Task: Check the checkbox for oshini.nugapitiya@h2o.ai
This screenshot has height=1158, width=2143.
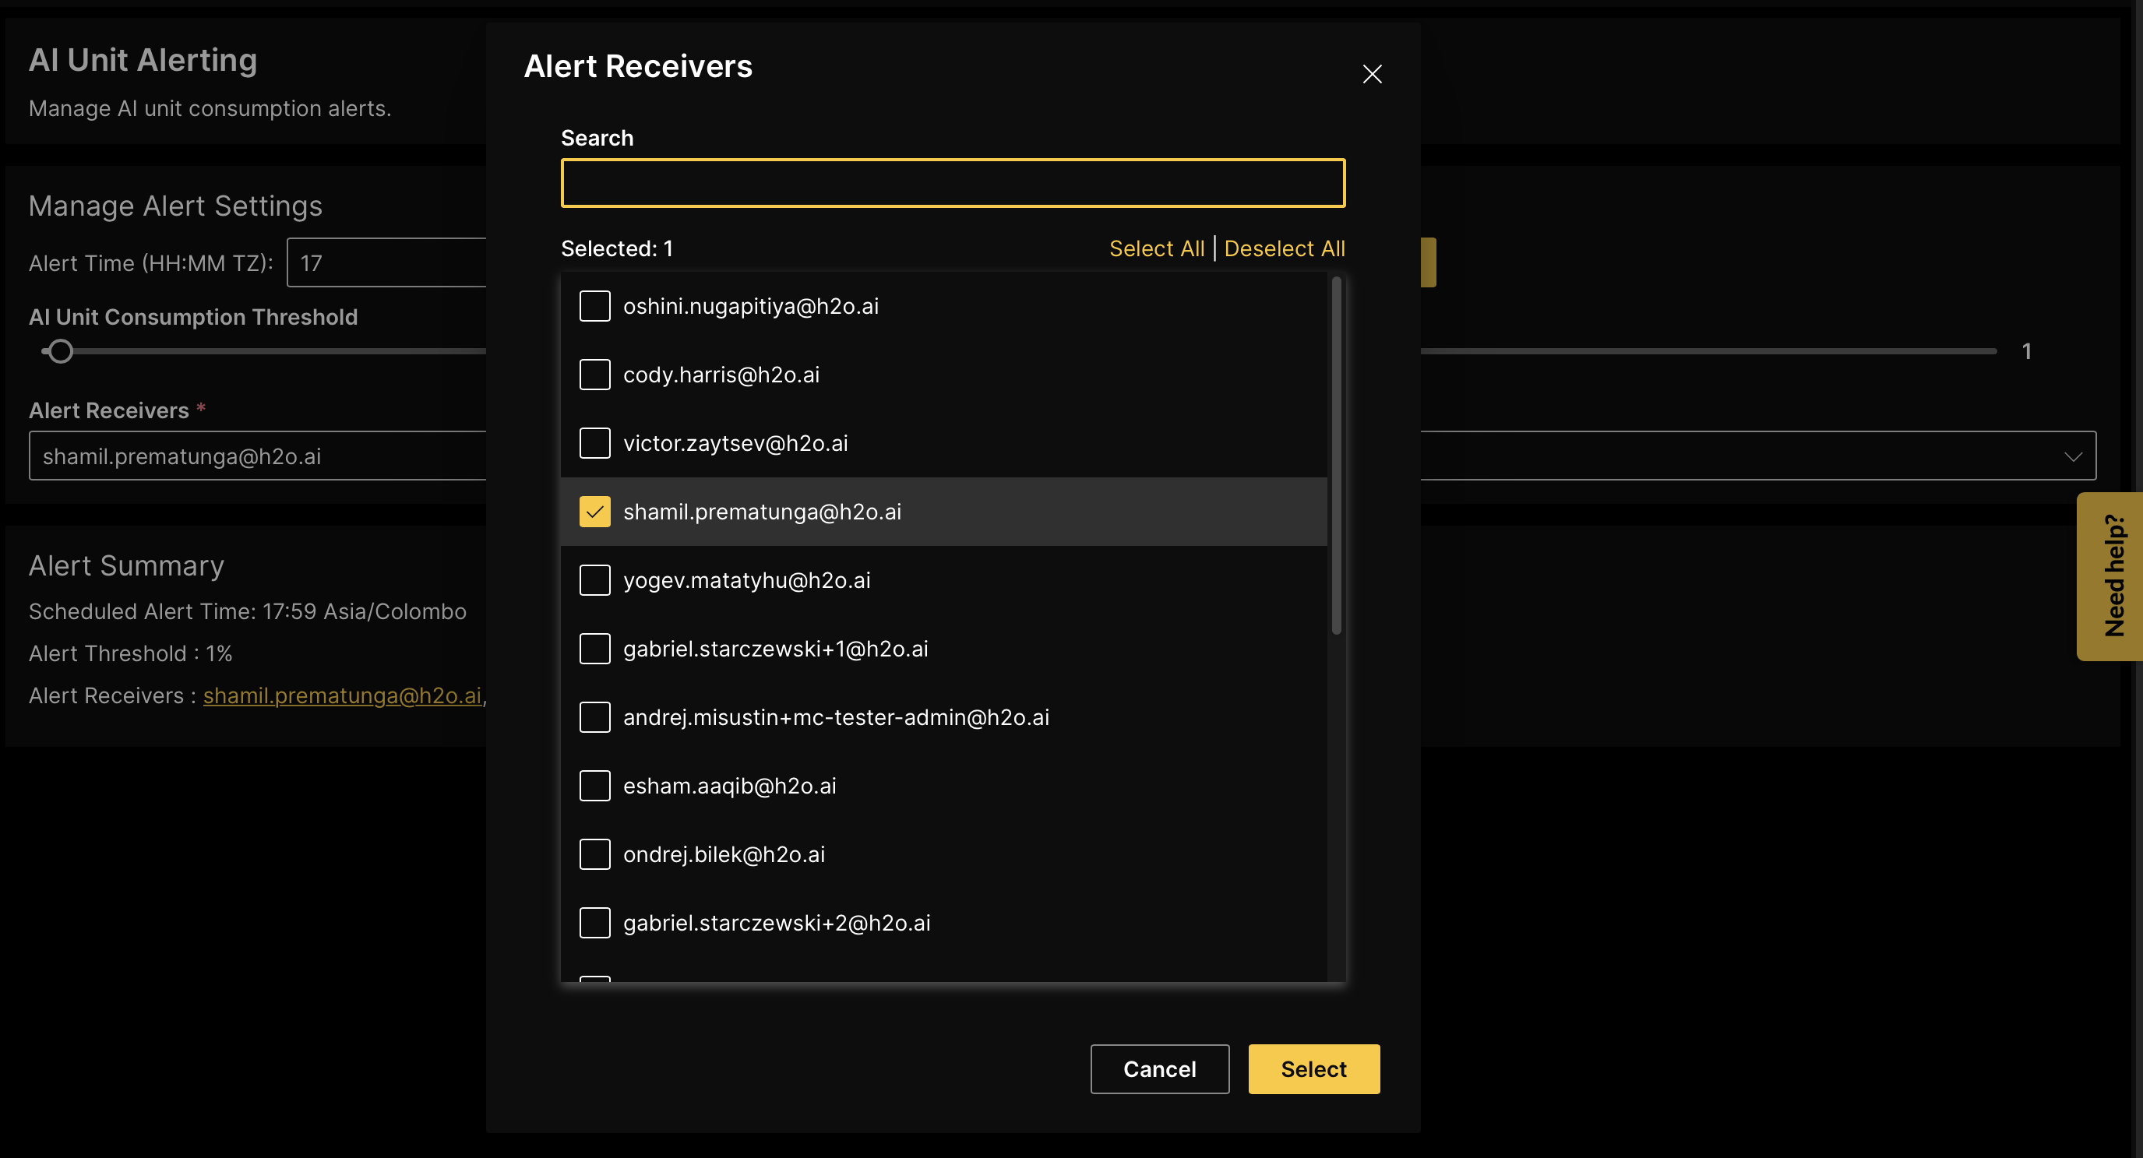Action: 595,305
